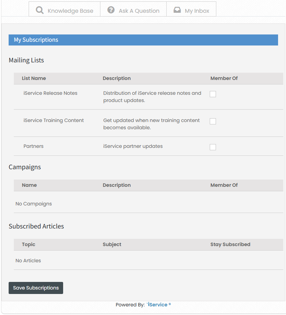Click the 'iService partner updates' description
The width and height of the screenshot is (286, 315).
[x=133, y=146]
